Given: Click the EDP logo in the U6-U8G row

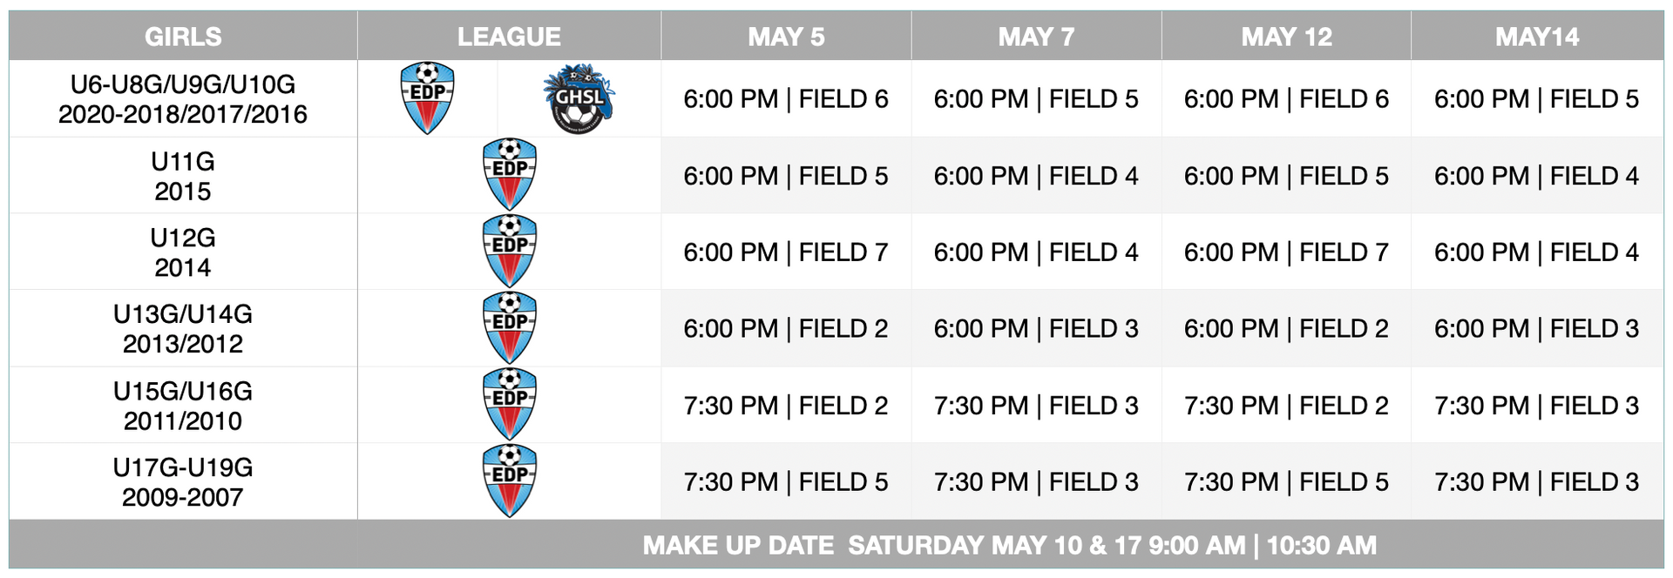Looking at the screenshot, I should tap(427, 98).
